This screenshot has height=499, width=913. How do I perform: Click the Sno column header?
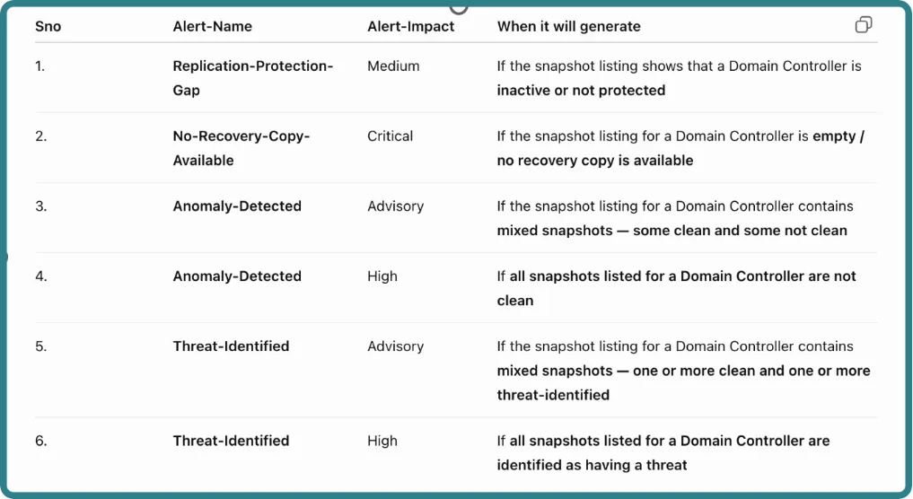pos(48,26)
